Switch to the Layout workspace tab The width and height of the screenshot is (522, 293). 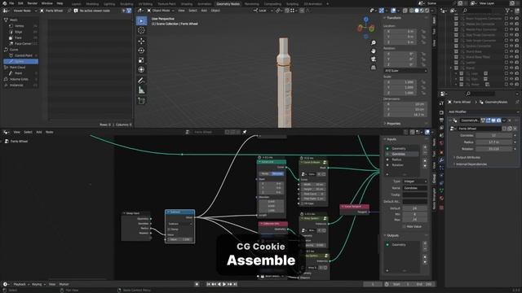click(x=76, y=3)
